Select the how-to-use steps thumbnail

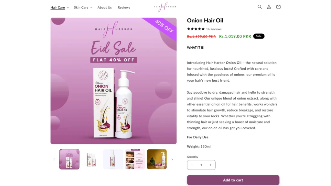[x=135, y=159]
